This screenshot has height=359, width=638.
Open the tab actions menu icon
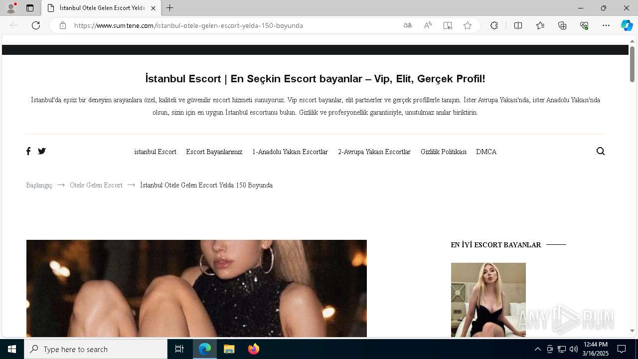point(30,8)
